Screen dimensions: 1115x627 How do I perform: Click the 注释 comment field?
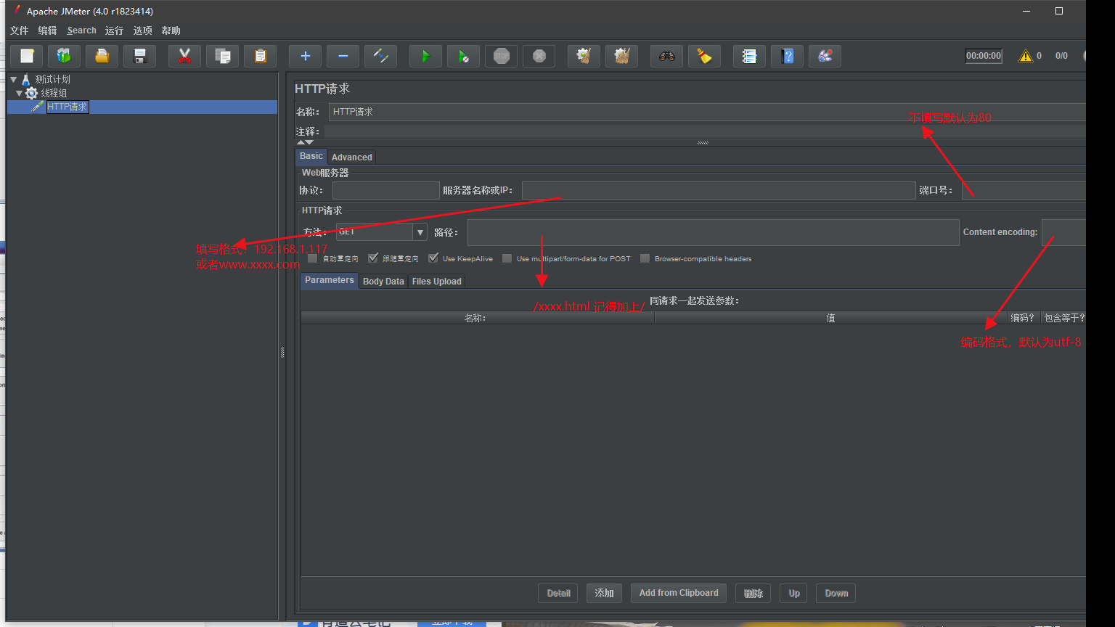(705, 131)
